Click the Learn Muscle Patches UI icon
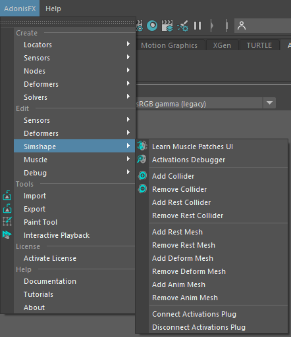Viewport: 291px width, 337px height. 142,146
